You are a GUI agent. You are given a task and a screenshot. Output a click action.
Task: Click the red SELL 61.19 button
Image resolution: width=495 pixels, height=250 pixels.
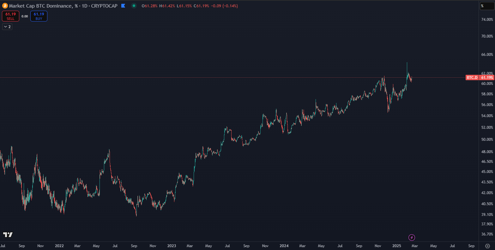[x=10, y=16]
